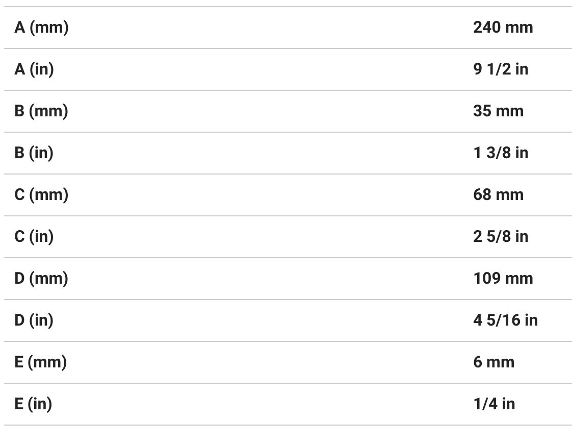This screenshot has width=572, height=446.
Task: Select the '1 3/8 in' value
Action: click(x=500, y=153)
